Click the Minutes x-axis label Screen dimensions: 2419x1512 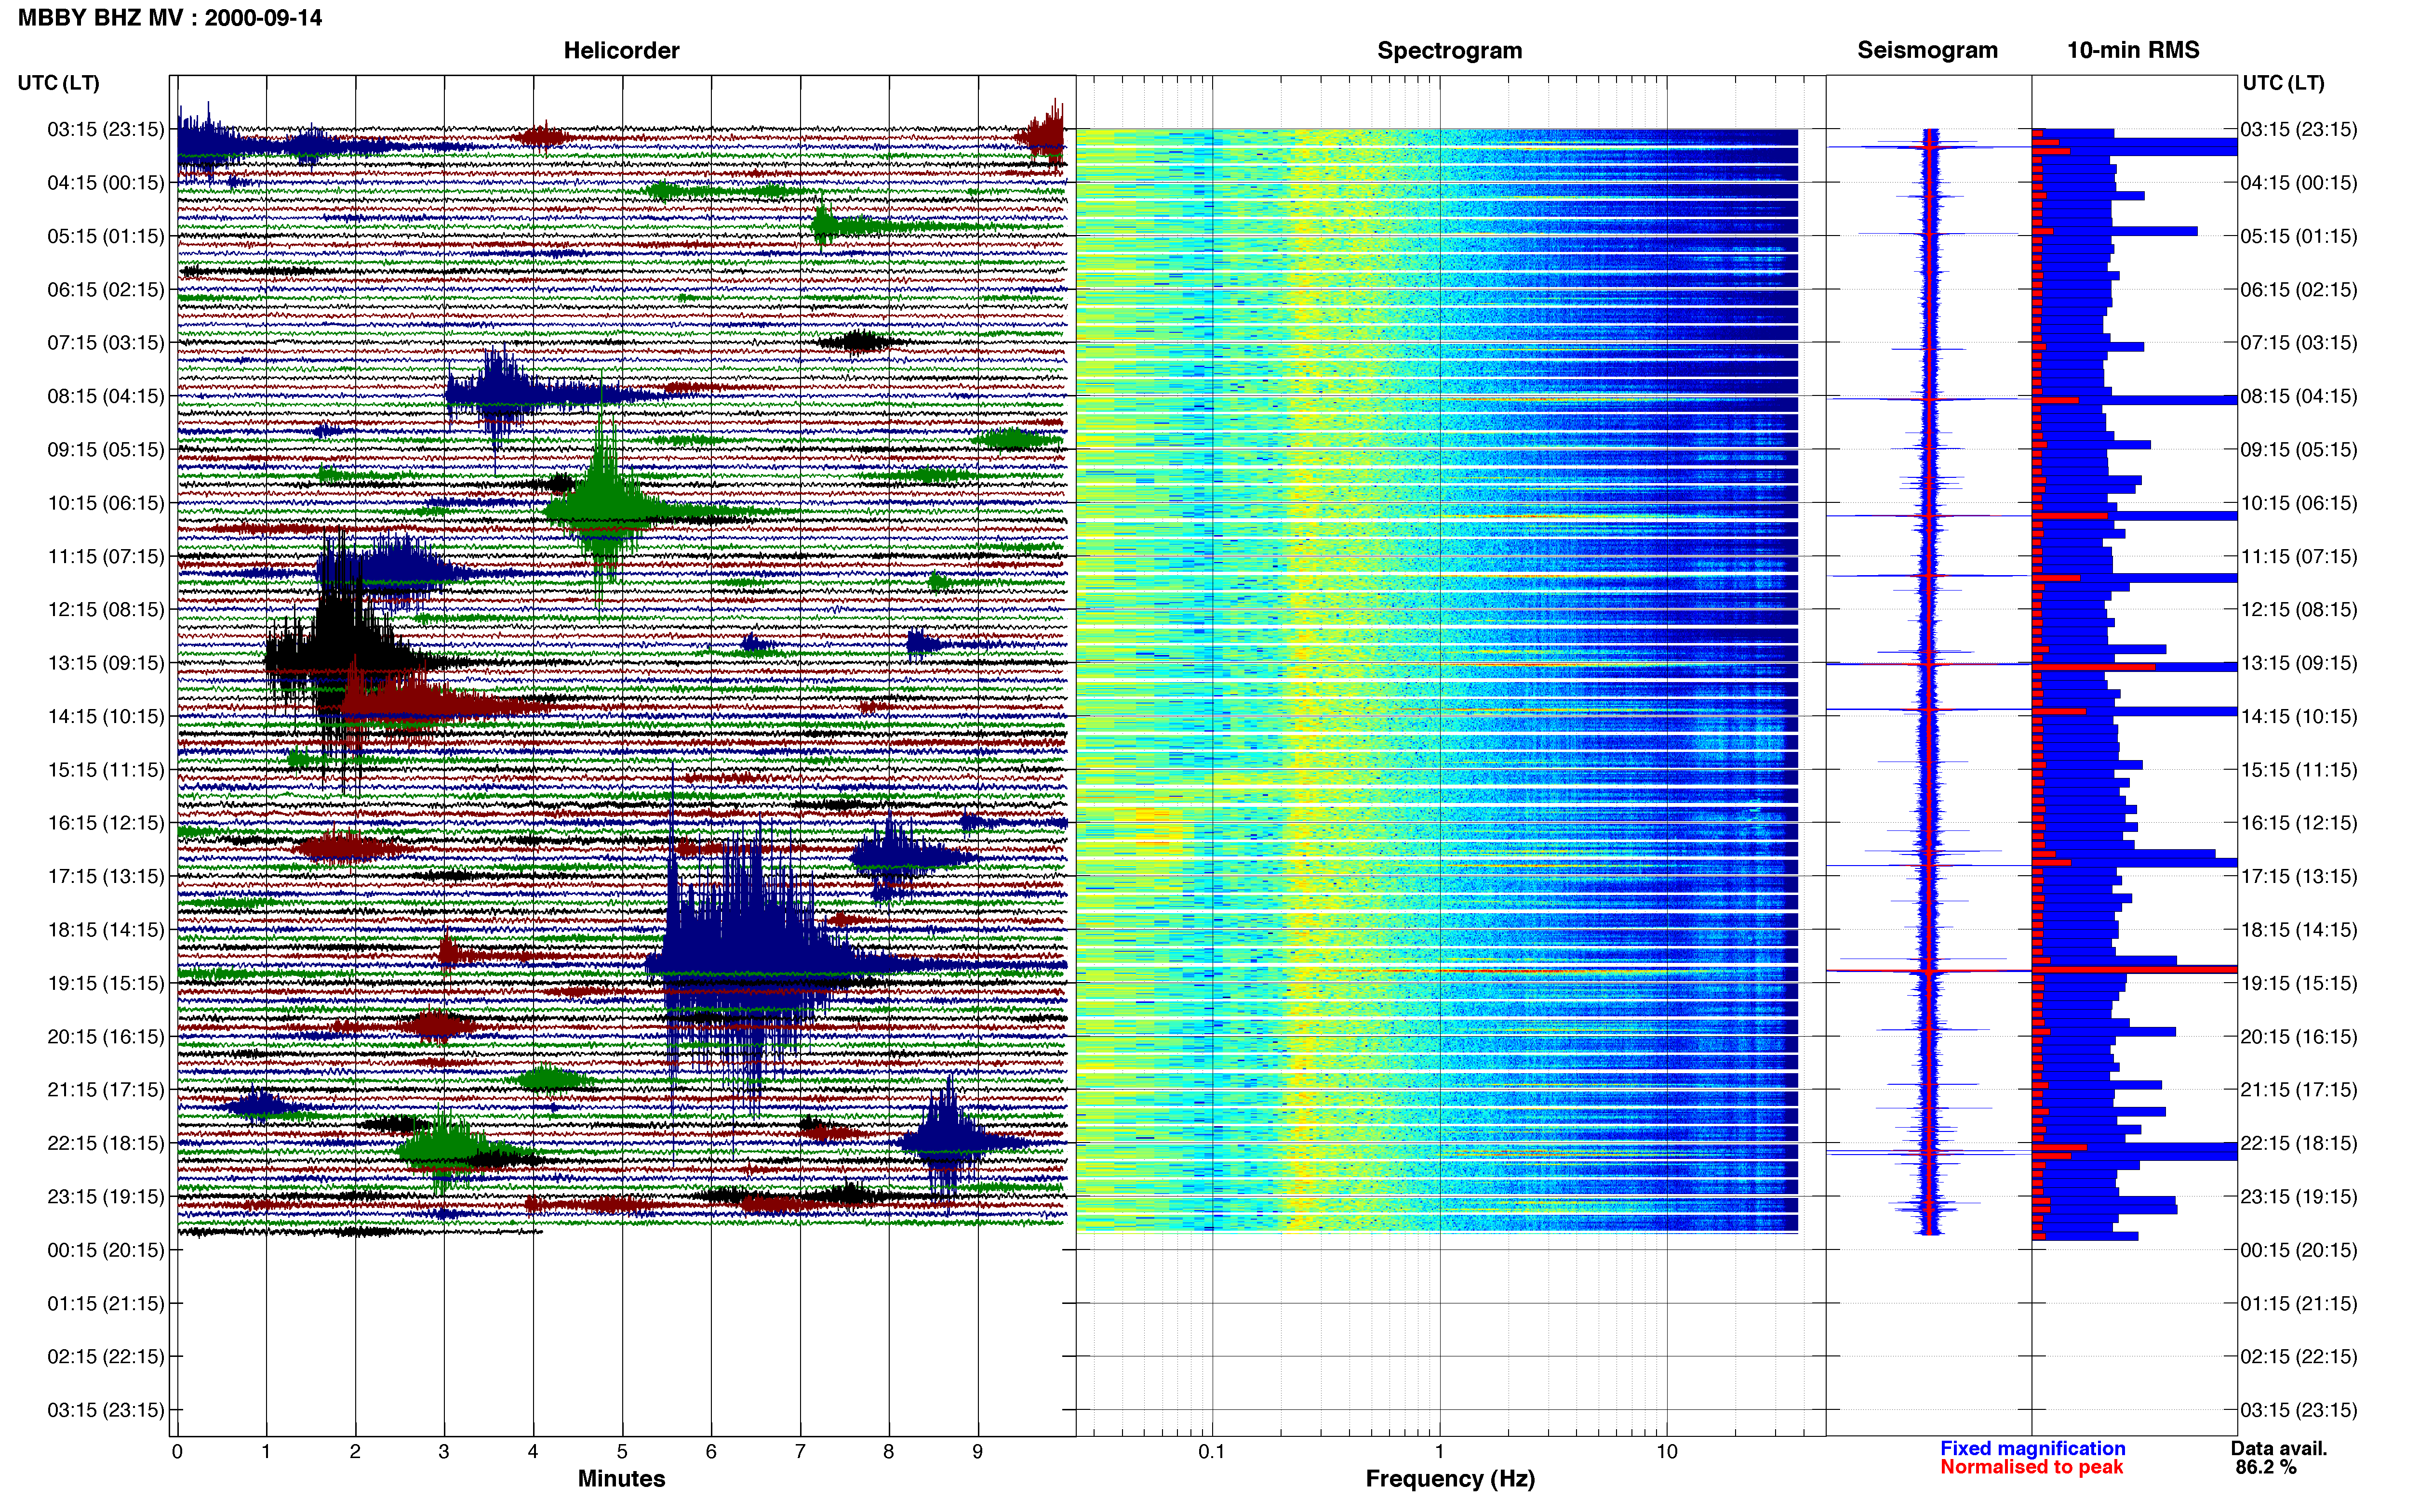pos(620,1478)
